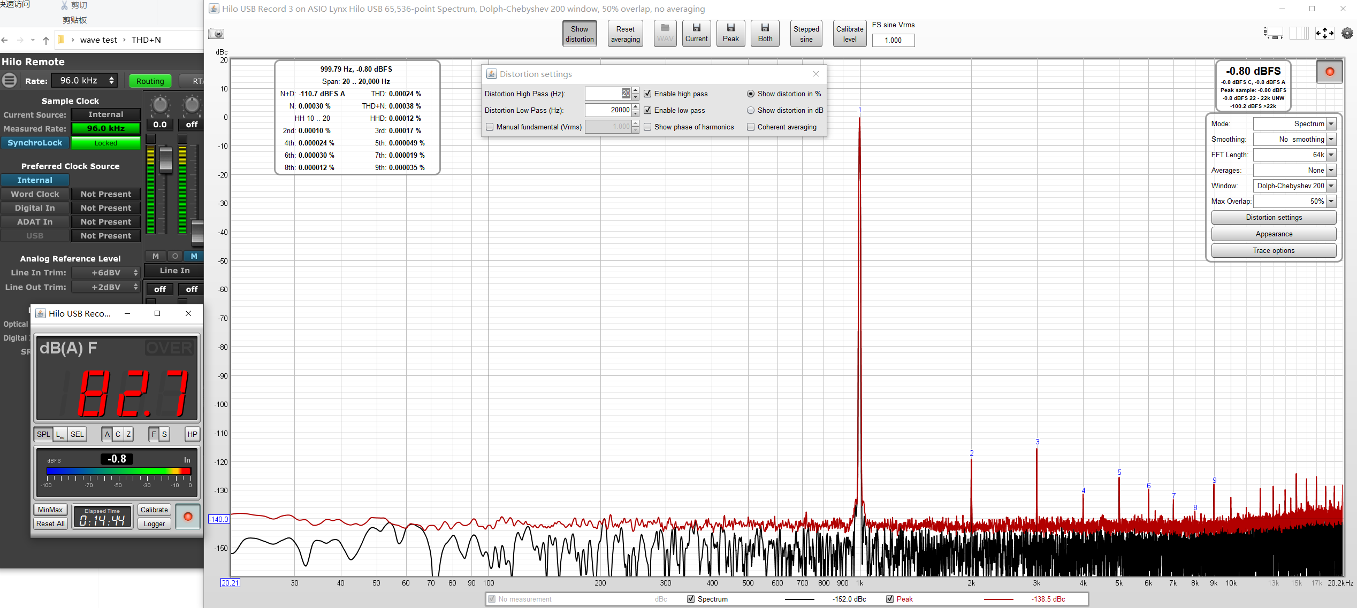Toggle Enable high pass checkbox

[647, 94]
